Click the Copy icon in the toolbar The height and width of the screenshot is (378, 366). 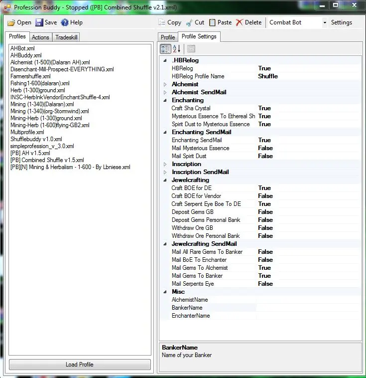click(161, 22)
